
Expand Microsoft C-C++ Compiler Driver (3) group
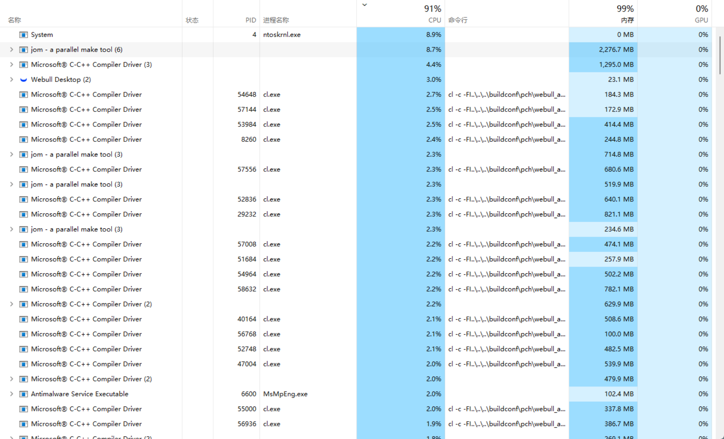point(11,64)
